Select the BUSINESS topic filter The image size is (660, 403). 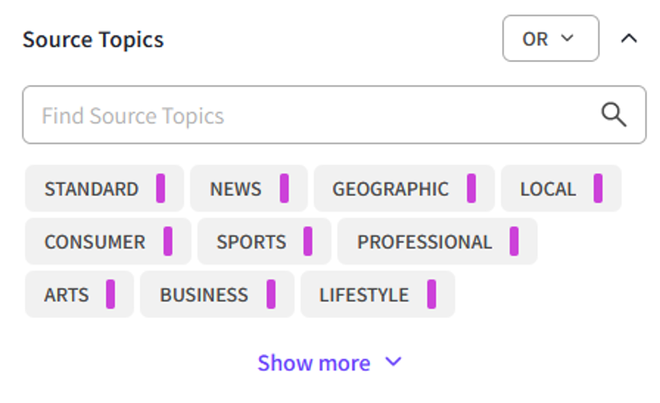(204, 294)
